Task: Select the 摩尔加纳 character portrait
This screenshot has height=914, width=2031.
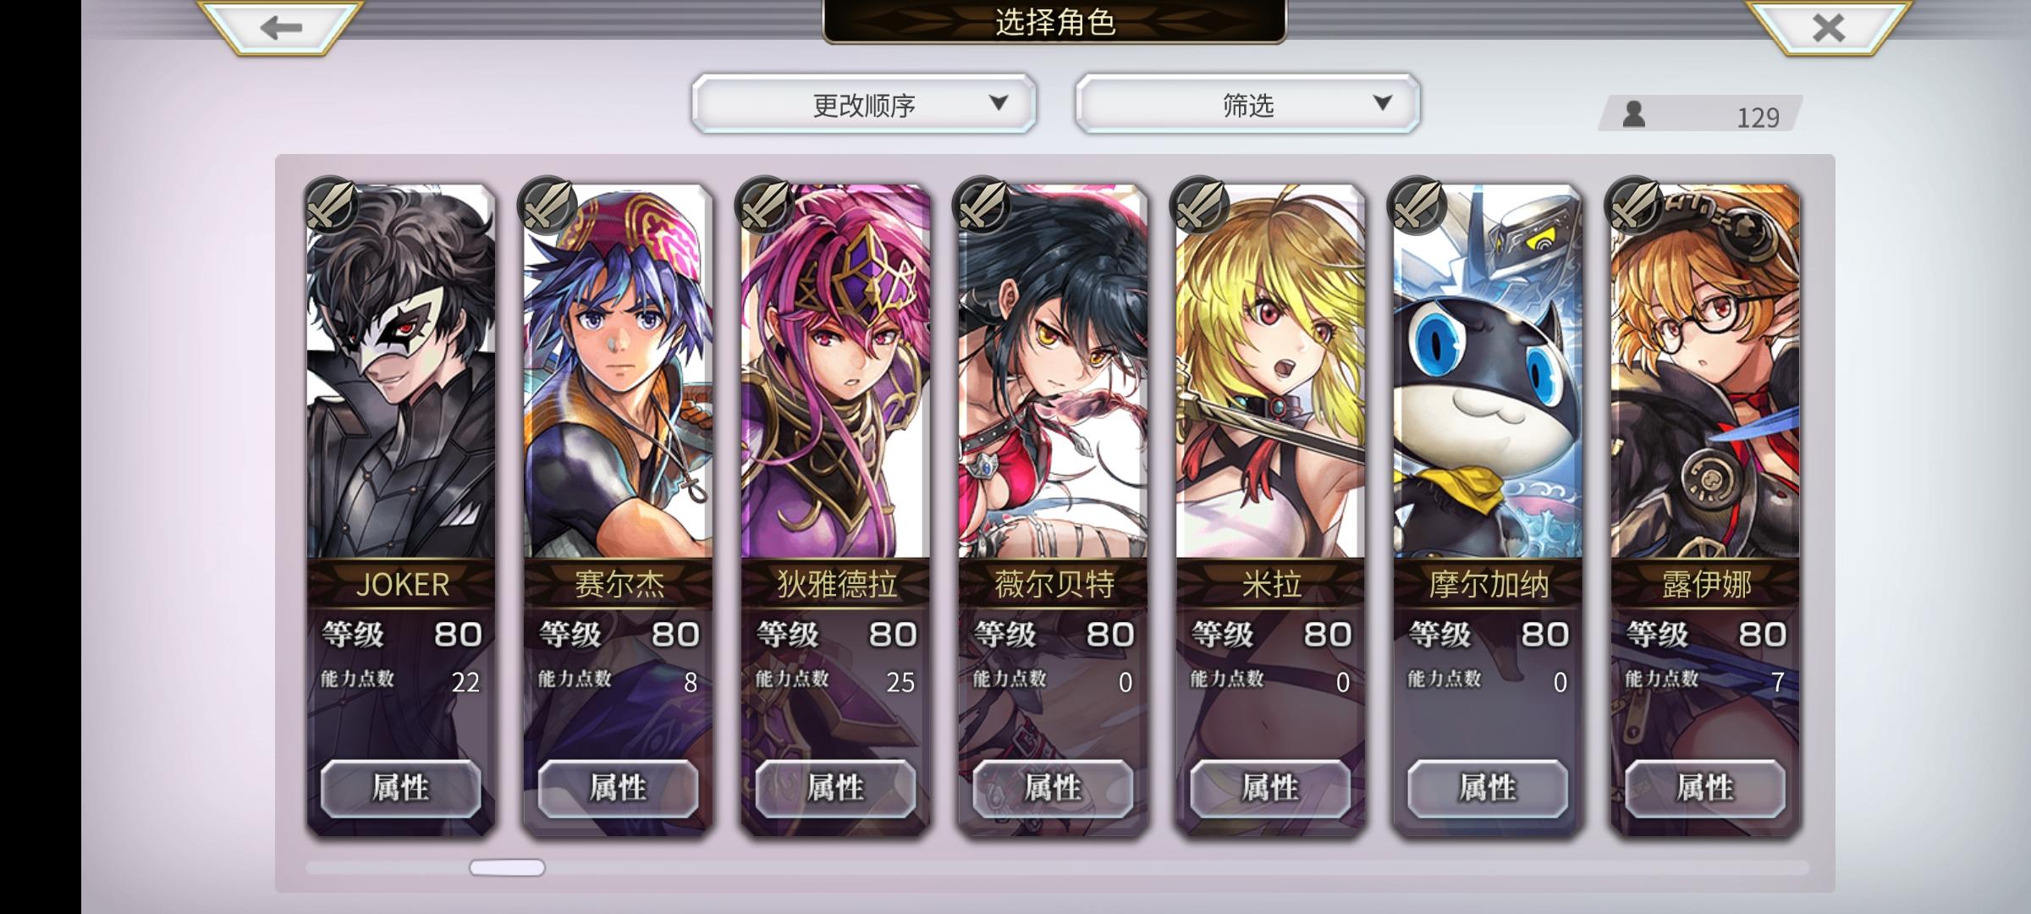Action: (x=1488, y=371)
